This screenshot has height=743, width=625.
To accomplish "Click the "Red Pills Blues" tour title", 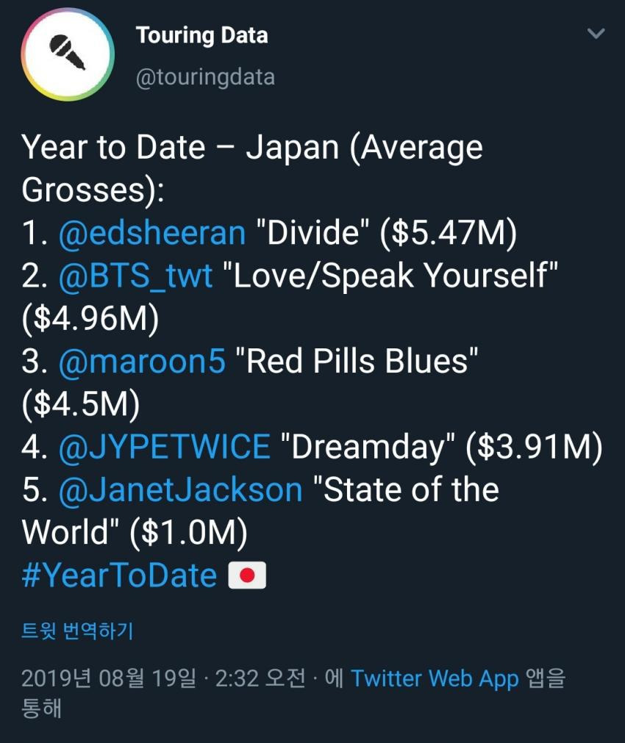I will pyautogui.click(x=357, y=362).
